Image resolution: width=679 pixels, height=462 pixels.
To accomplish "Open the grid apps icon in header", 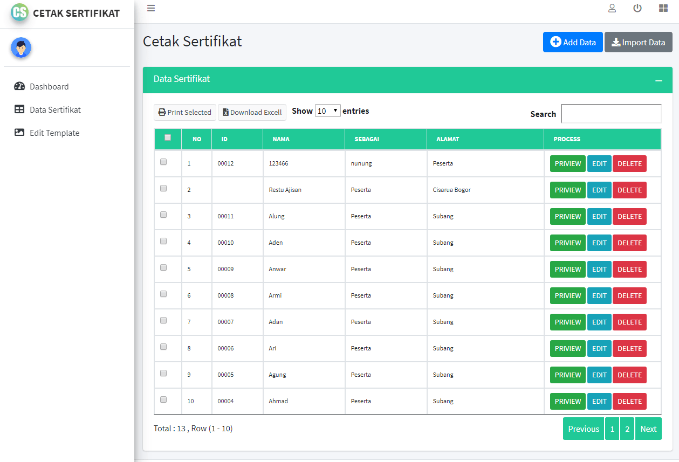I will 663,8.
